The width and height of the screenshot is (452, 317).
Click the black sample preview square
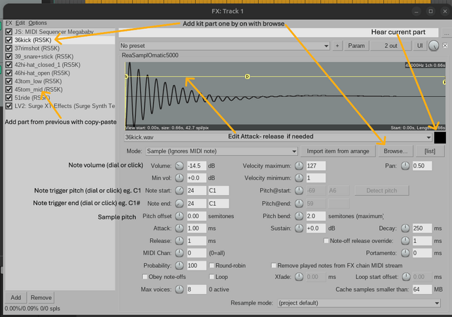(440, 138)
